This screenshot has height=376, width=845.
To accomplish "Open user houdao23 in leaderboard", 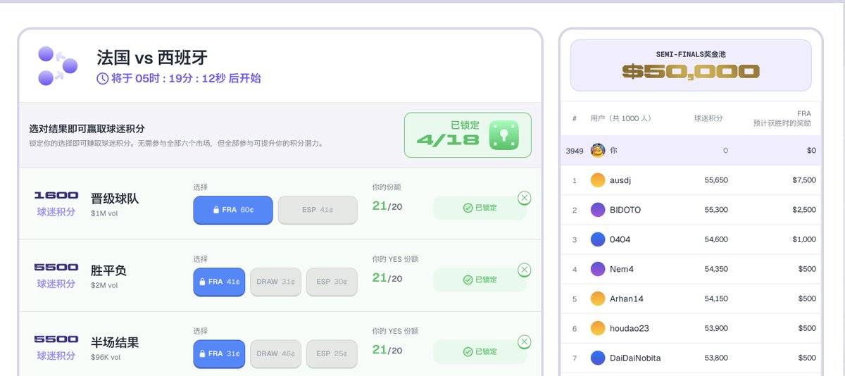I will coord(630,328).
